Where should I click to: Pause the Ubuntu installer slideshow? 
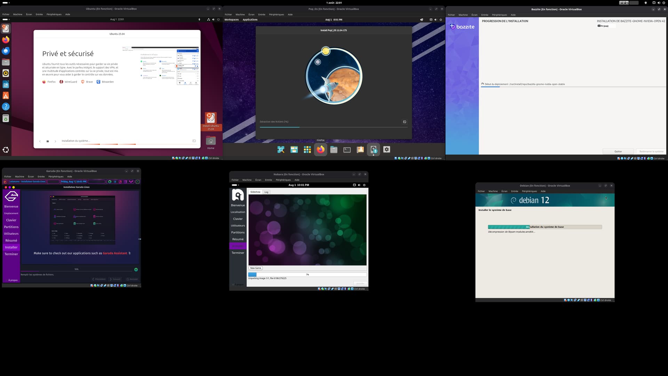[48, 141]
